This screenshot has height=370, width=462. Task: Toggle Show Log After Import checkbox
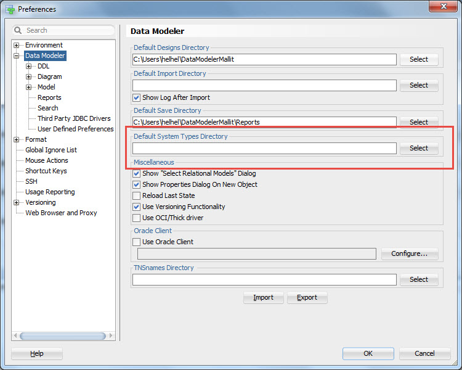(x=137, y=97)
